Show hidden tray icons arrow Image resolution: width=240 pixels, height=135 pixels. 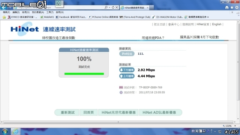tap(215, 131)
